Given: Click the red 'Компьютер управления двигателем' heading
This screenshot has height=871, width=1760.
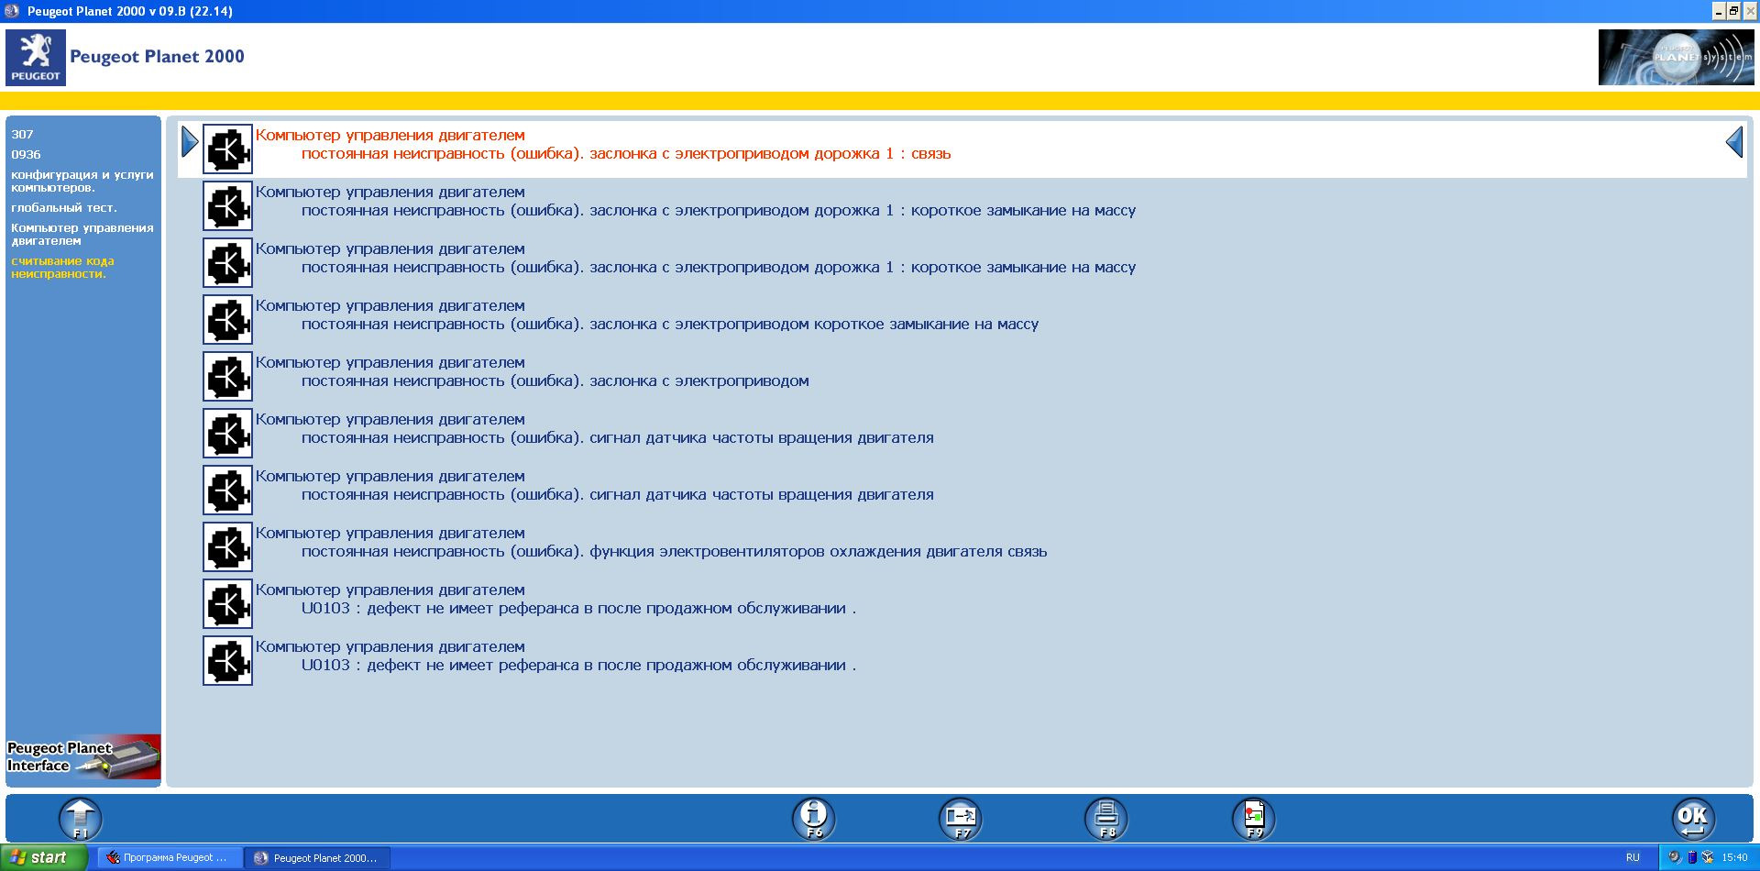Looking at the screenshot, I should click(390, 136).
